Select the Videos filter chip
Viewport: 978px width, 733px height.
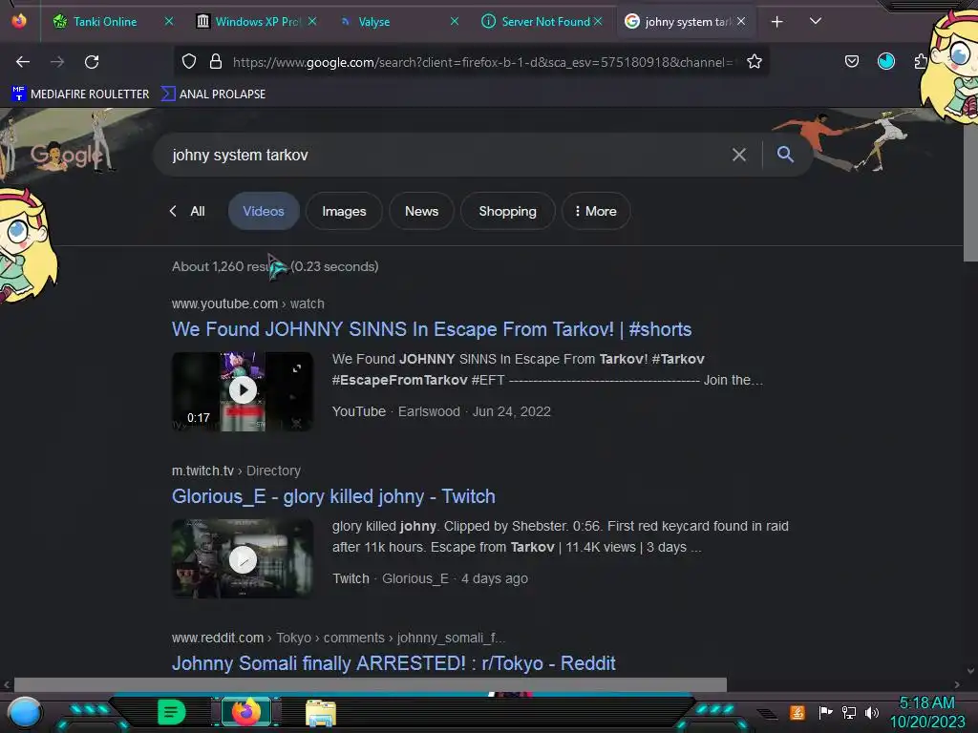point(264,211)
